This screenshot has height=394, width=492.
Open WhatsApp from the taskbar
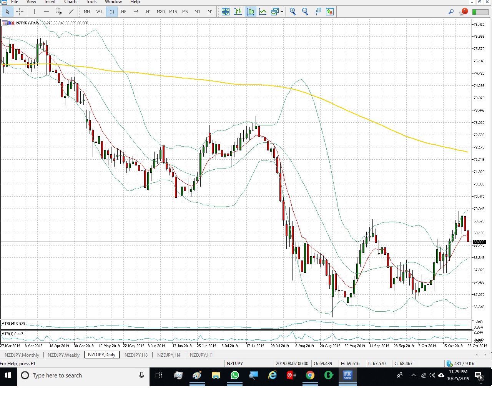coord(234,376)
